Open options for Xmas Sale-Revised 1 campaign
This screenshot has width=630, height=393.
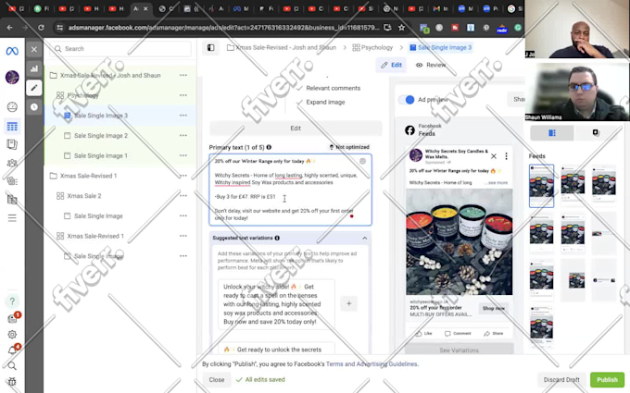(183, 176)
